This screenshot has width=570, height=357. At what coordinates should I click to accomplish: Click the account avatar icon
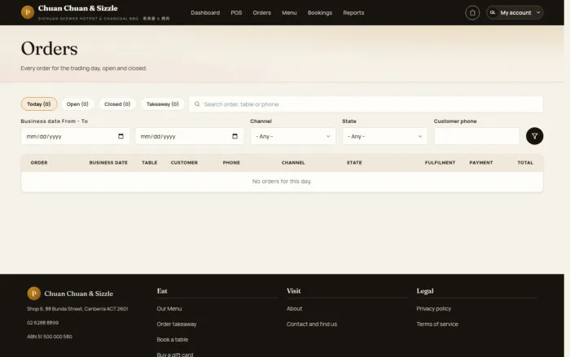[x=493, y=13]
